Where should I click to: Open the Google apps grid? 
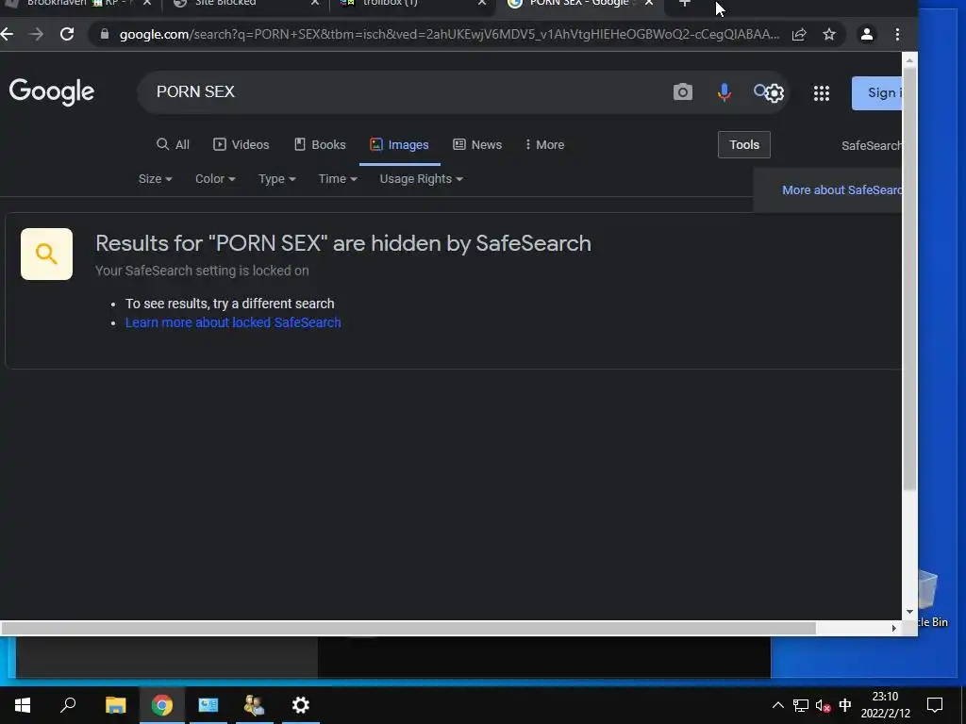point(822,93)
